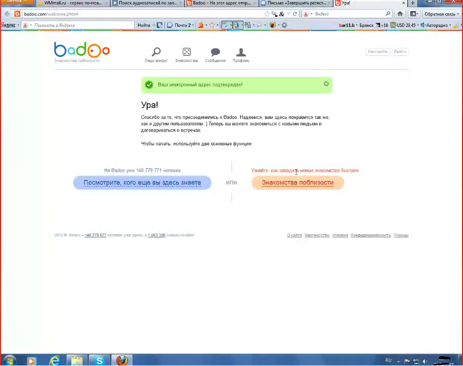
Task: Switch to Письмо «Завершить регист... tab
Action: point(296,3)
